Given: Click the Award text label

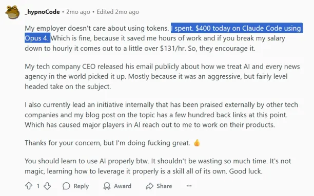Looking at the screenshot, I should tap(123, 186).
